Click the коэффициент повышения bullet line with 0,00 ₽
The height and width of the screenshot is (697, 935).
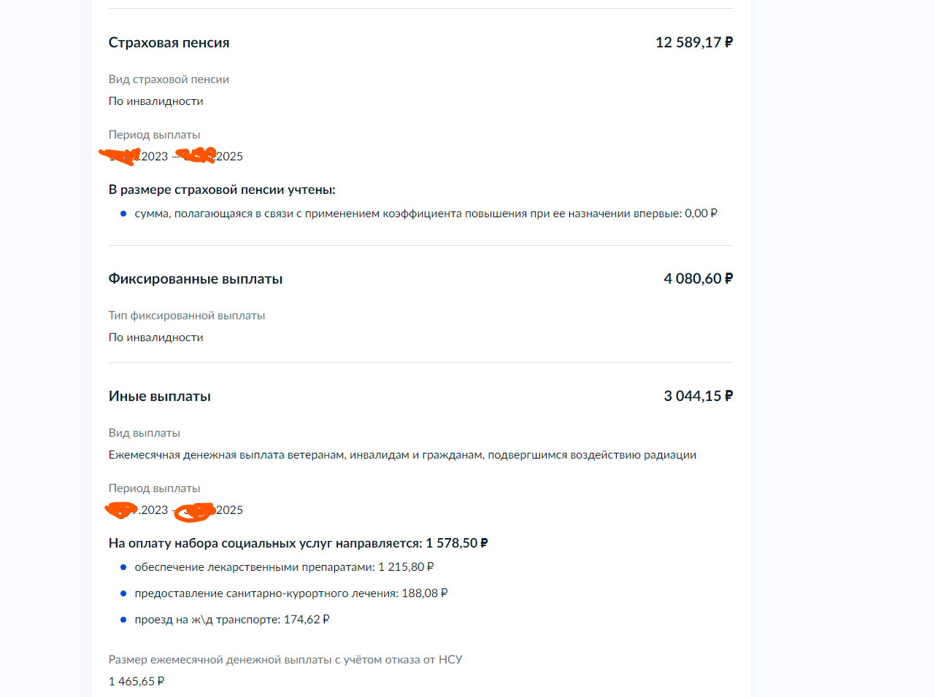point(426,214)
